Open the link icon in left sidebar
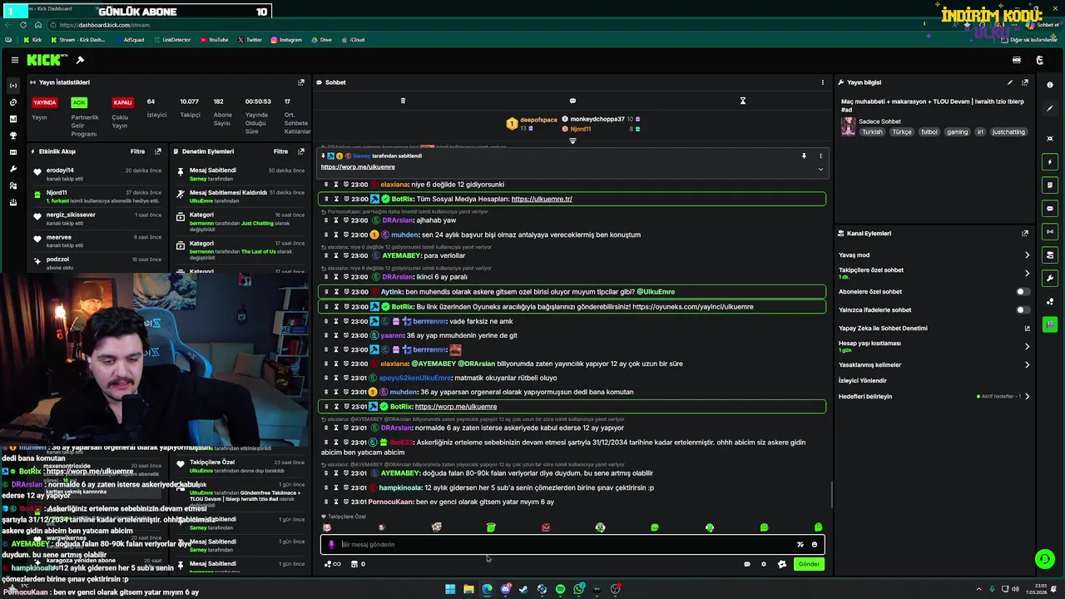 (x=12, y=102)
